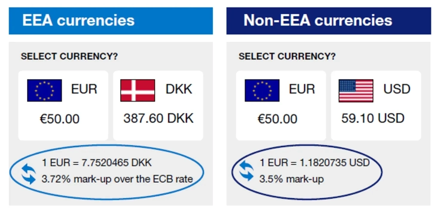
Task: Click the 1 EUR = 1.1820735 USD rate
Action: [314, 163]
